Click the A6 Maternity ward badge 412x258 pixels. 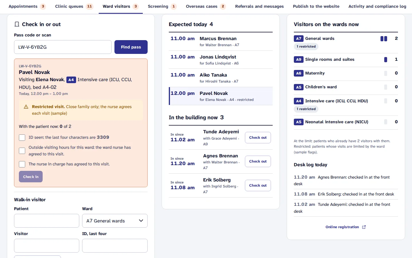coord(298,73)
